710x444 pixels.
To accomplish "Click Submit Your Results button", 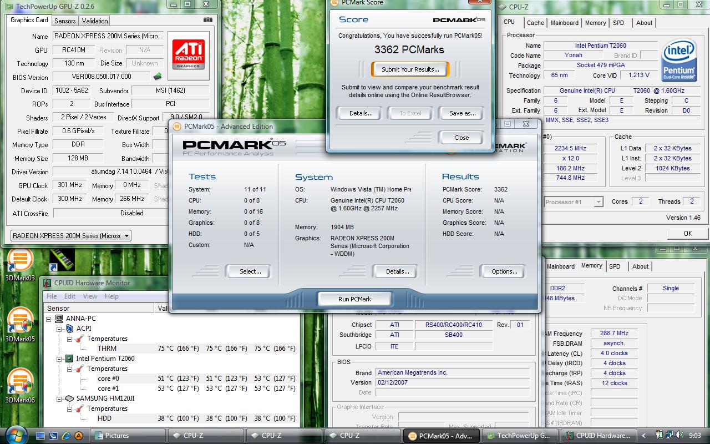I will (410, 69).
